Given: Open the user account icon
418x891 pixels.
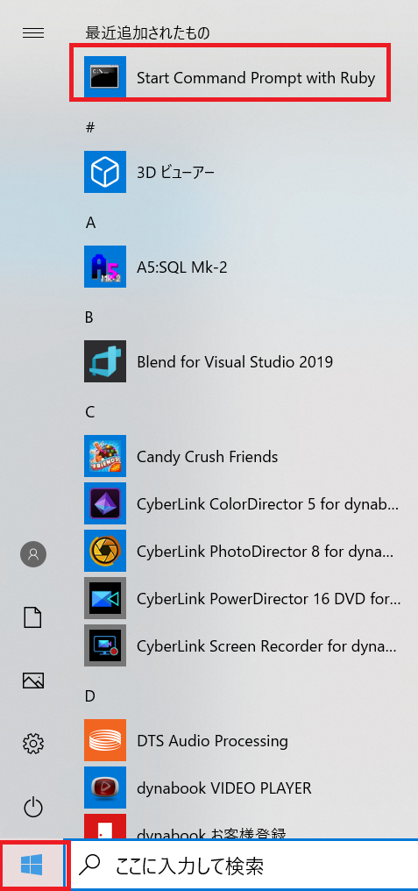Looking at the screenshot, I should click(x=33, y=554).
